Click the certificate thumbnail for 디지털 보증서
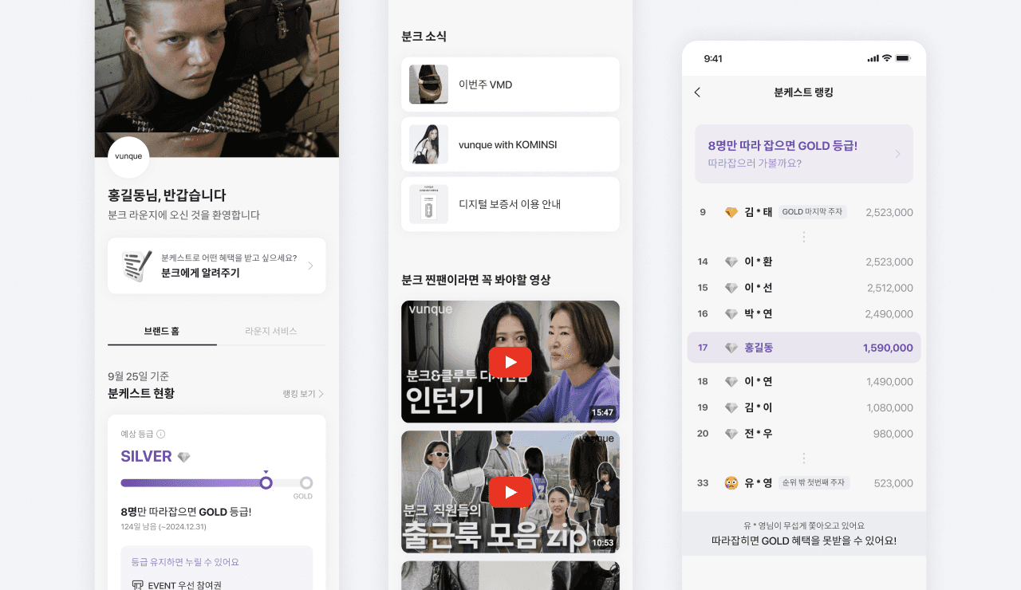Viewport: 1021px width, 590px height. [428, 204]
